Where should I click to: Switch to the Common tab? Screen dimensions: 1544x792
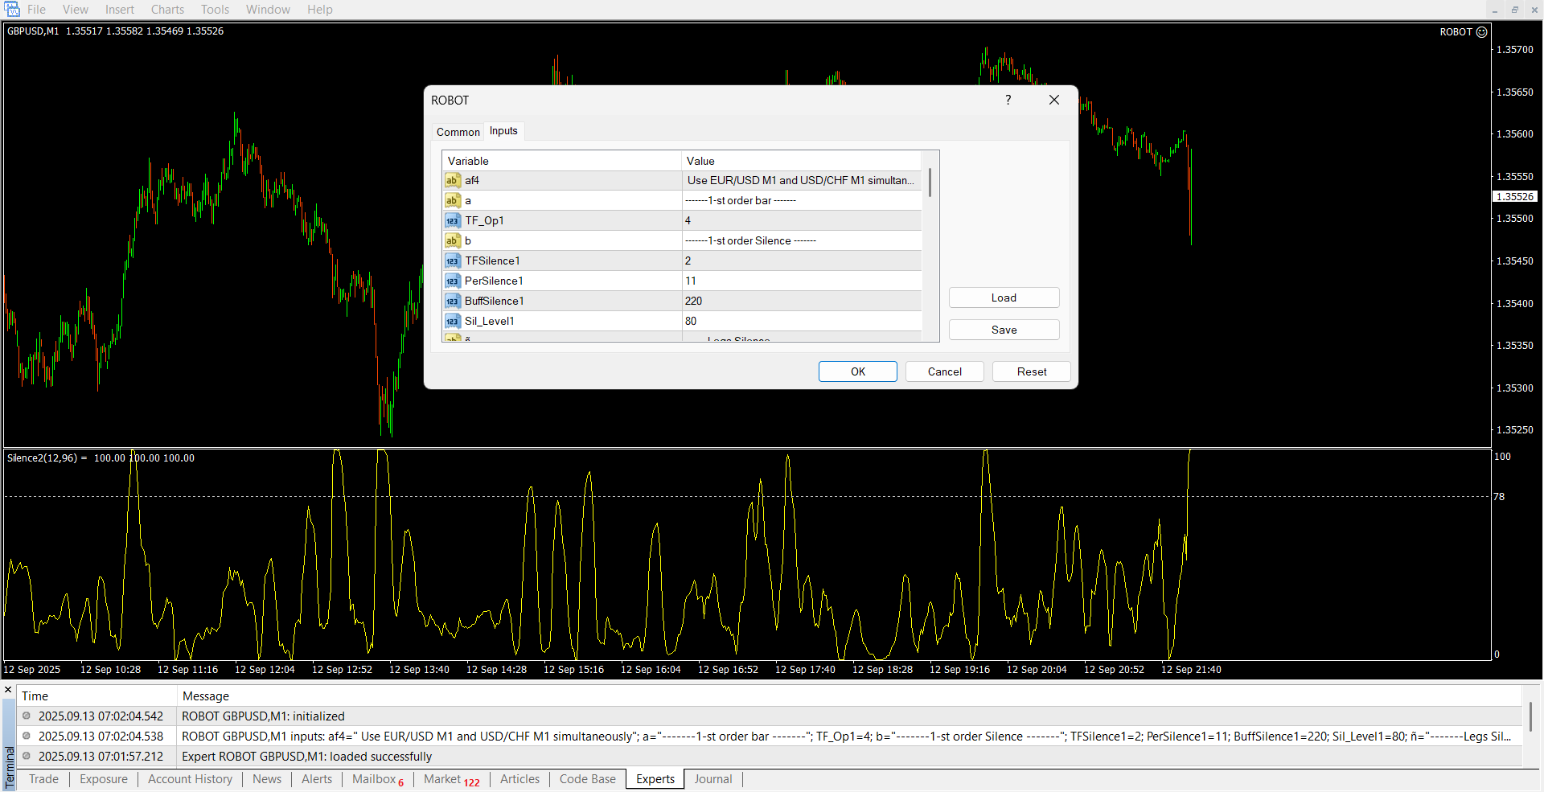(x=458, y=132)
